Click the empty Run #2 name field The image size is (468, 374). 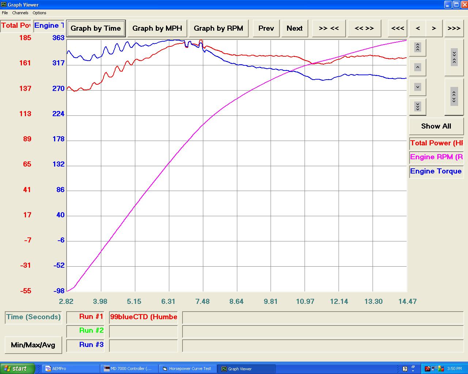click(143, 331)
